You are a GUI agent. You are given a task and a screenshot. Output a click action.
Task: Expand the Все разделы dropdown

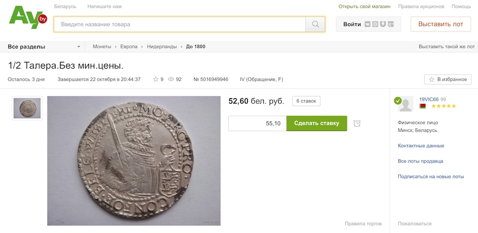coord(44,47)
